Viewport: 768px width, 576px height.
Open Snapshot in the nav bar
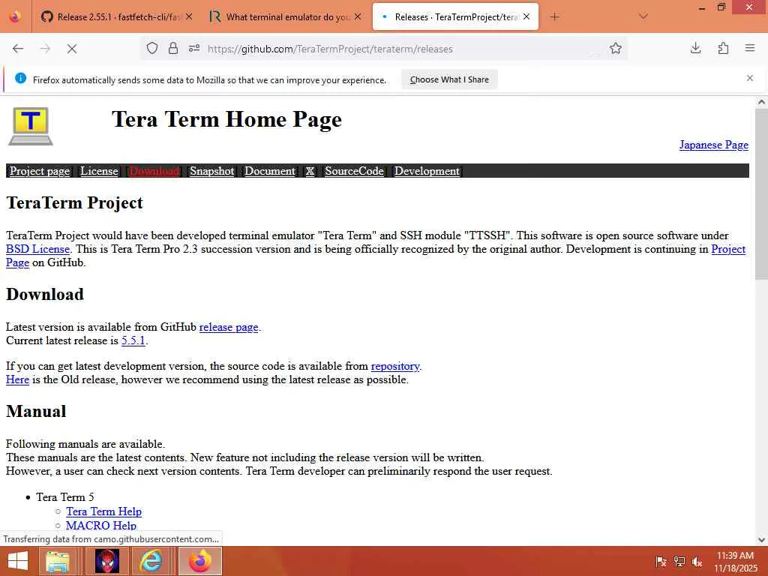pos(212,171)
